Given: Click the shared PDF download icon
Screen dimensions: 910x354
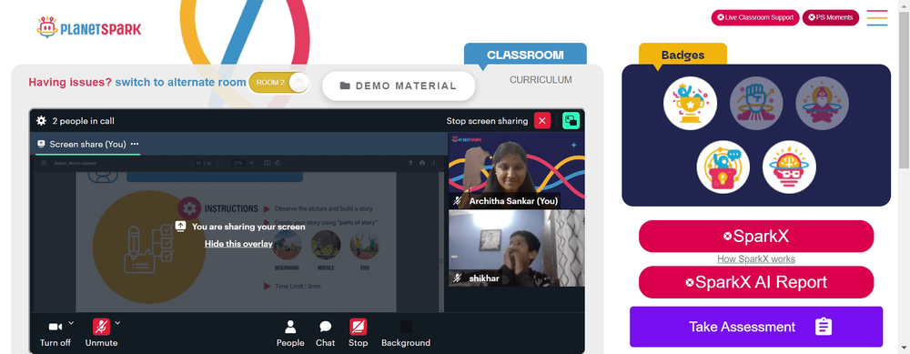Looking at the screenshot, I should coord(411,163).
